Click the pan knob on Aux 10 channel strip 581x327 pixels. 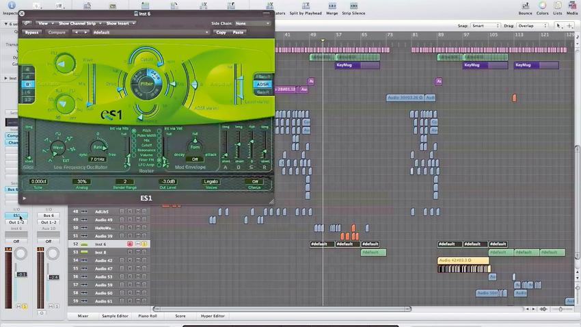tap(53, 254)
